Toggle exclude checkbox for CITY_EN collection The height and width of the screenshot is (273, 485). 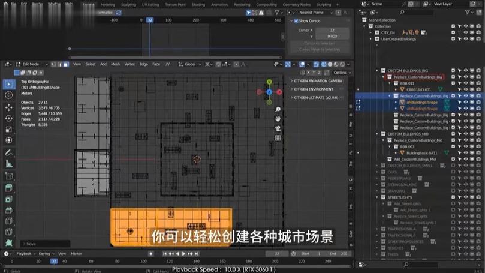click(x=453, y=32)
